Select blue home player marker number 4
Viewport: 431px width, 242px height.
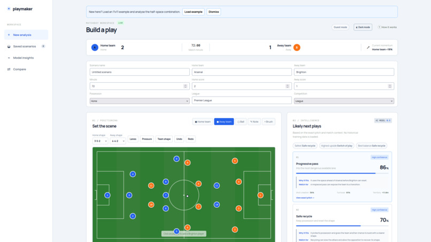pos(133,174)
